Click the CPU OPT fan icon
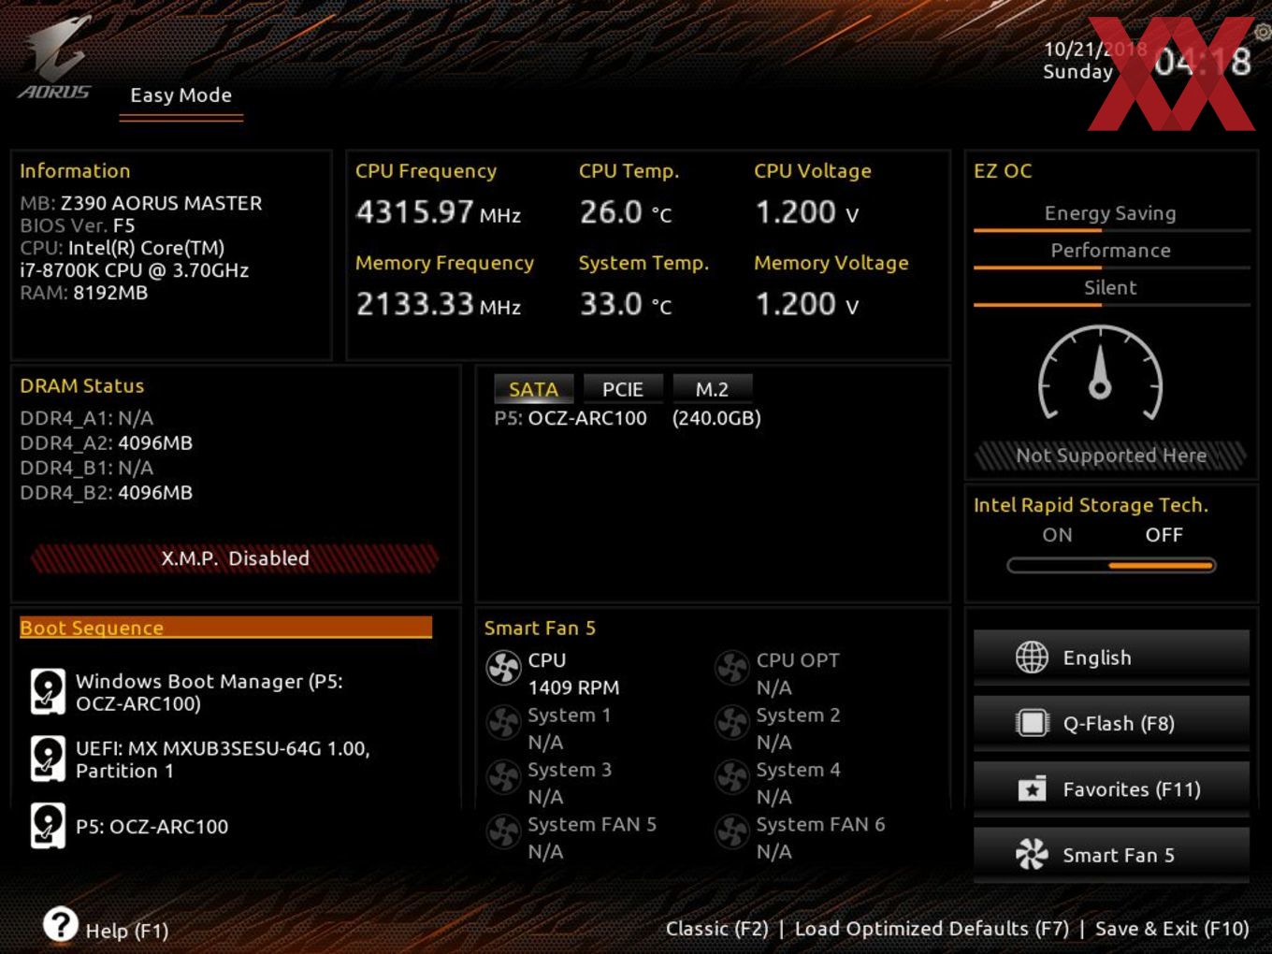The width and height of the screenshot is (1272, 954). pos(732,668)
